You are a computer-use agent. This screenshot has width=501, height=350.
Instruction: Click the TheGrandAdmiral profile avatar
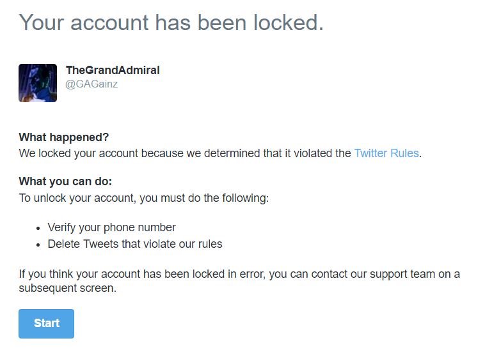[x=38, y=83]
